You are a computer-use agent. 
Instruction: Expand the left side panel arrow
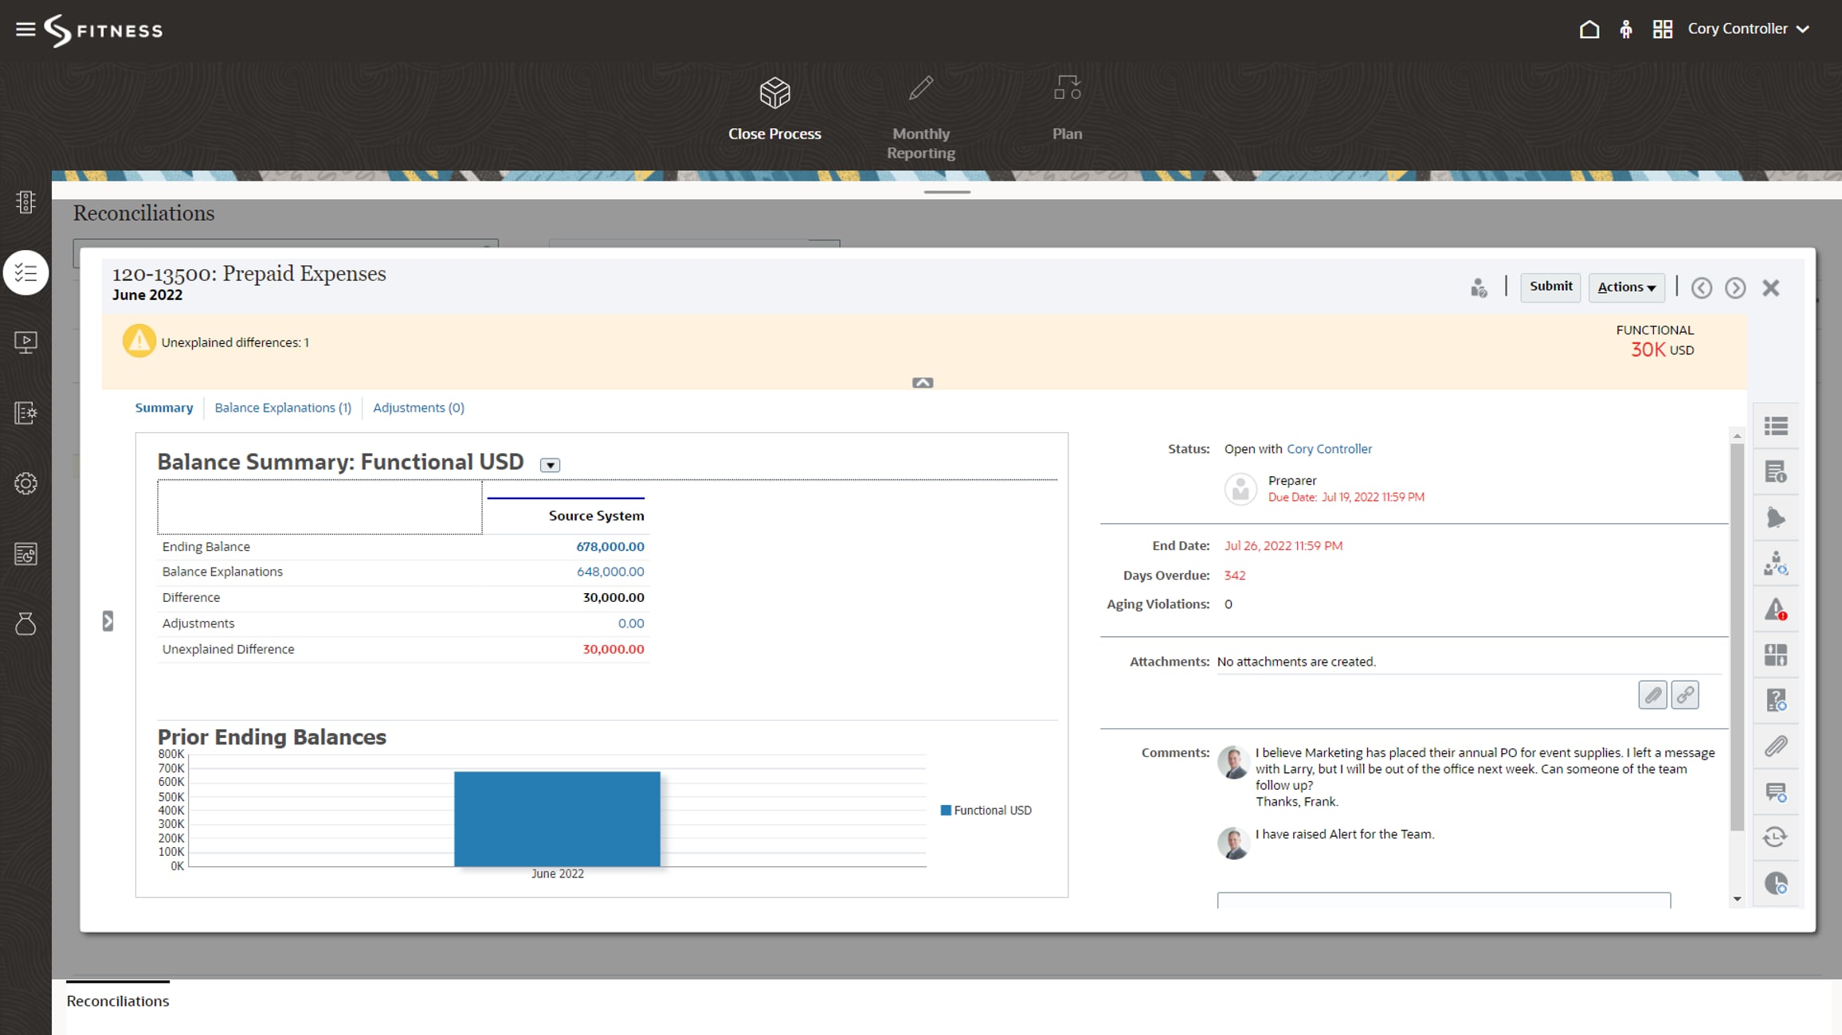point(108,621)
